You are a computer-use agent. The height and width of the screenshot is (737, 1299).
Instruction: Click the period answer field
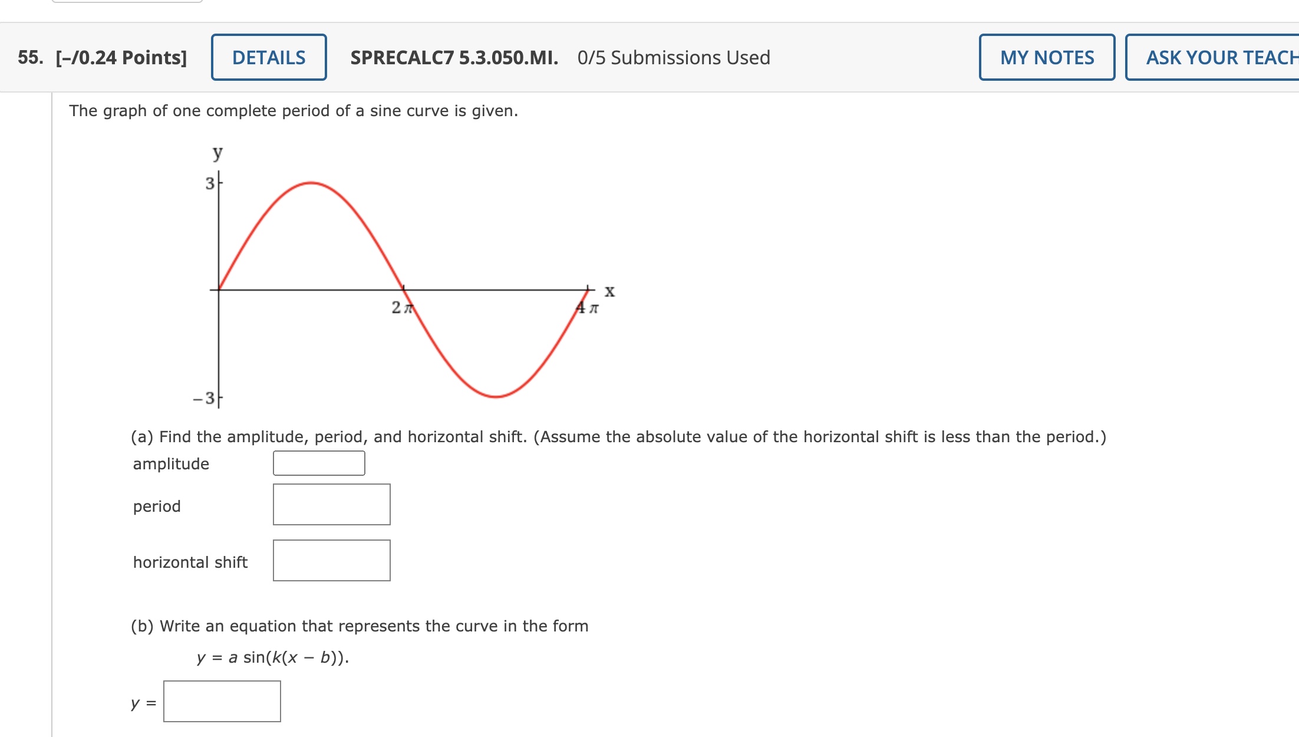[331, 505]
